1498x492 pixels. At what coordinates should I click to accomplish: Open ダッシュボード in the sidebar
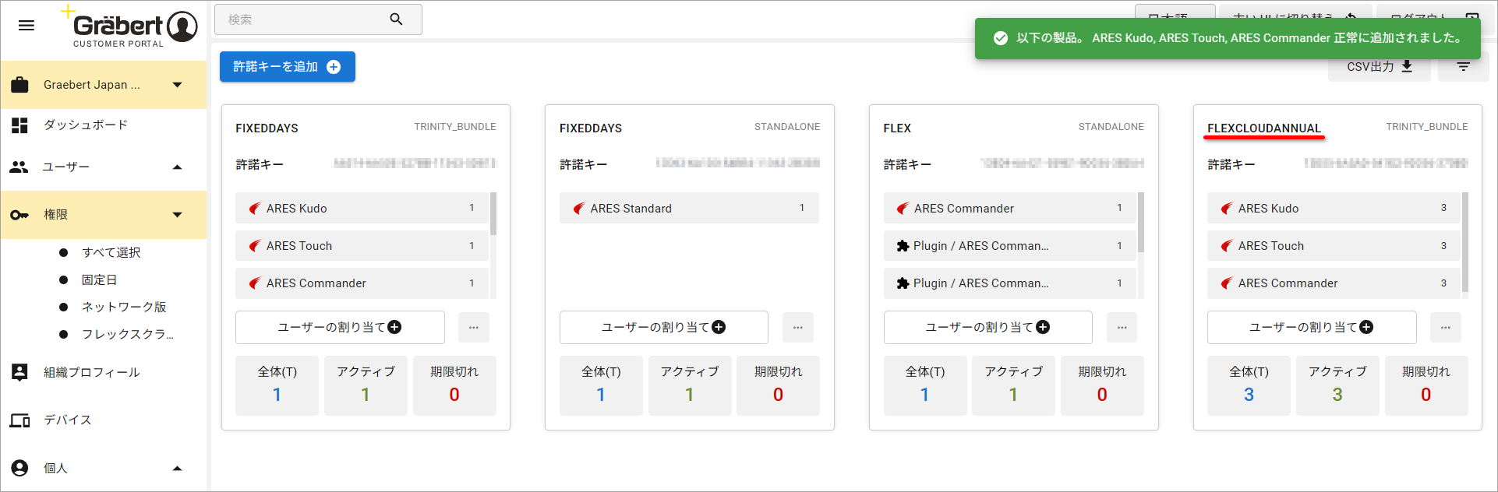pos(86,125)
